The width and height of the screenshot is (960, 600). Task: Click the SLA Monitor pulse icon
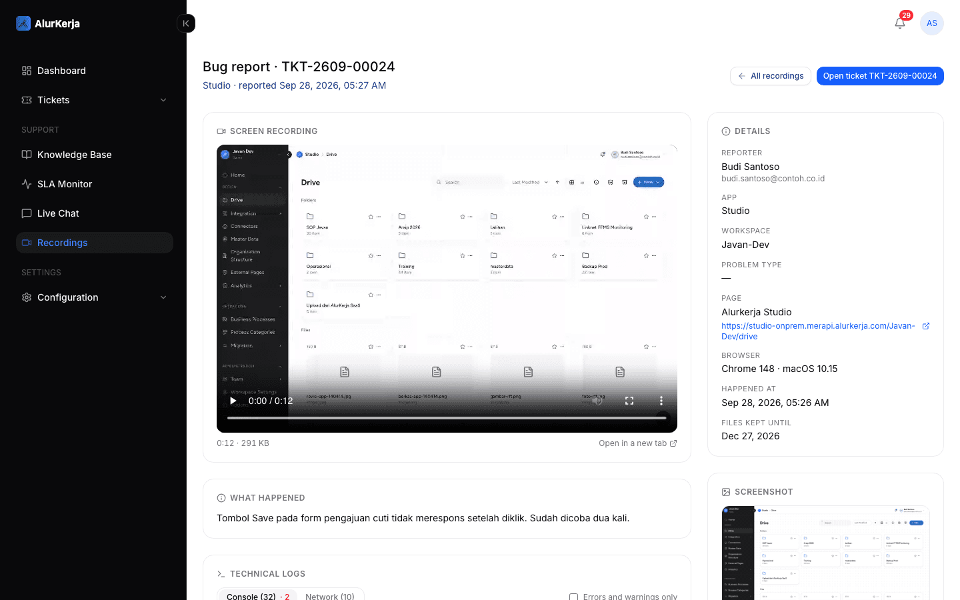pyautogui.click(x=27, y=184)
